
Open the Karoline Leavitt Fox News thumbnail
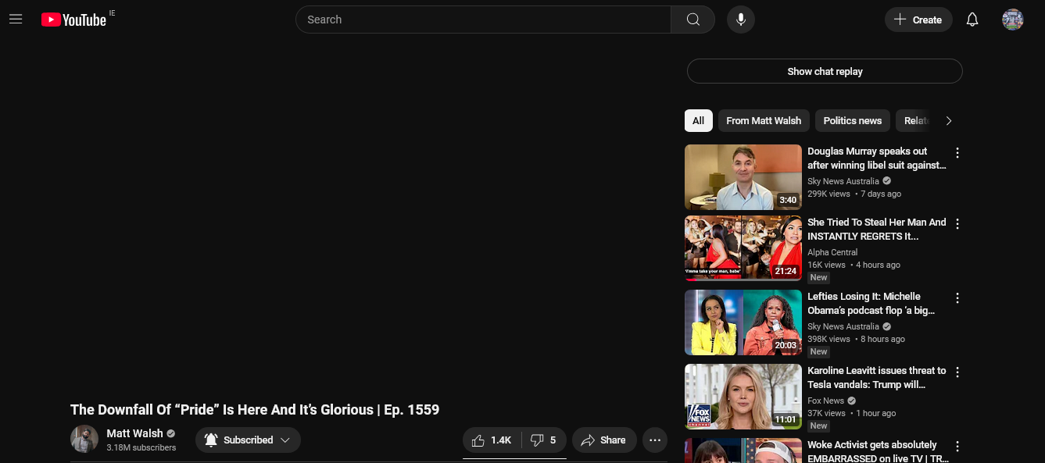coord(743,397)
